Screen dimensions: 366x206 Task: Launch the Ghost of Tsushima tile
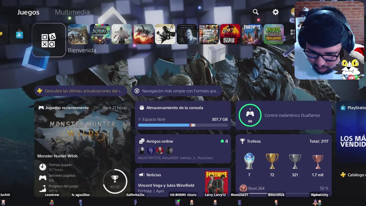click(165, 34)
